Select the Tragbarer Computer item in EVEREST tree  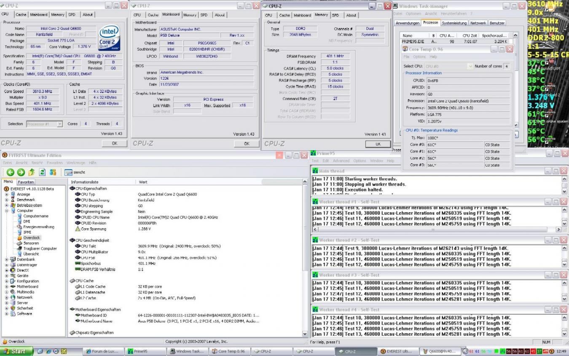[x=40, y=248]
